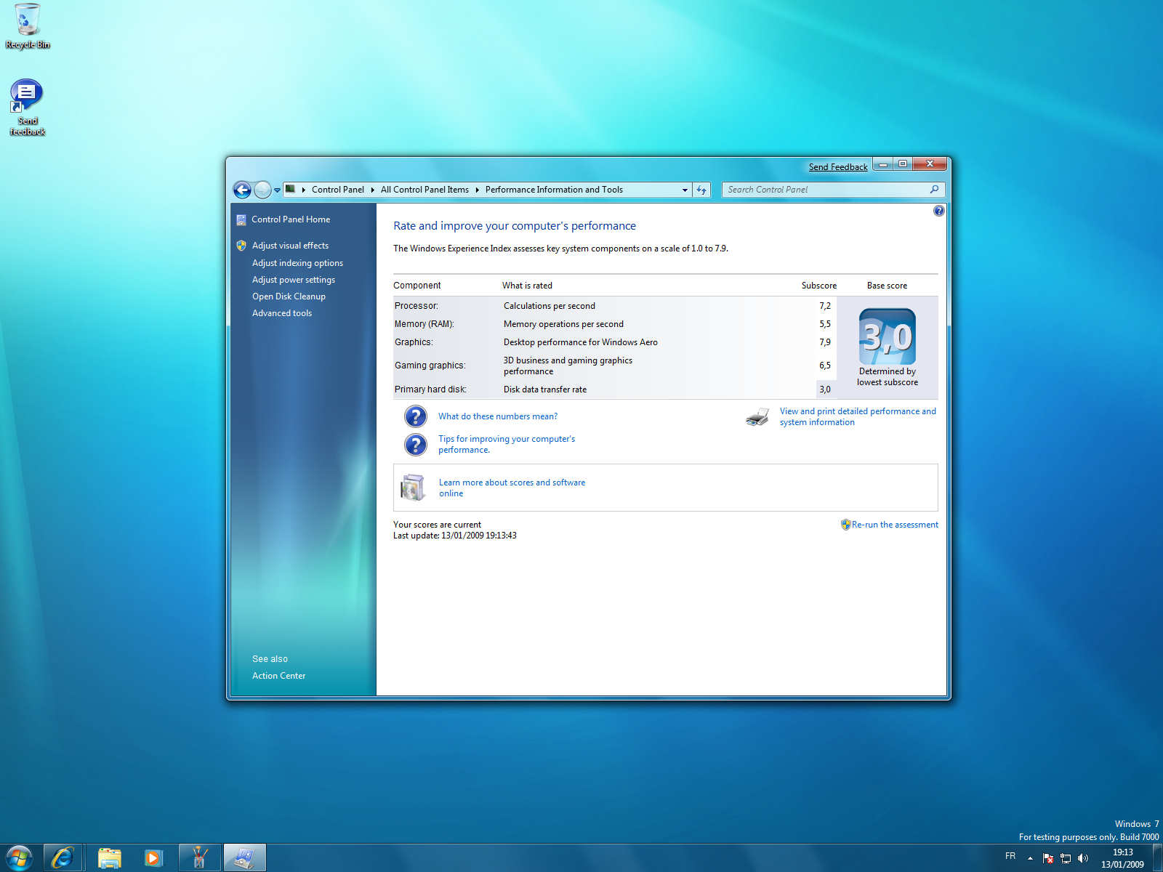The height and width of the screenshot is (872, 1163).
Task: Open the Windows Start orb
Action: click(x=20, y=858)
